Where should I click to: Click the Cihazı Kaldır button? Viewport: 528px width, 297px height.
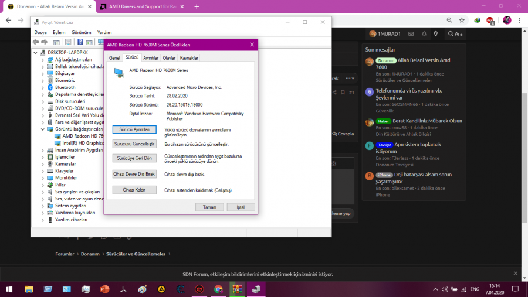coord(134,190)
